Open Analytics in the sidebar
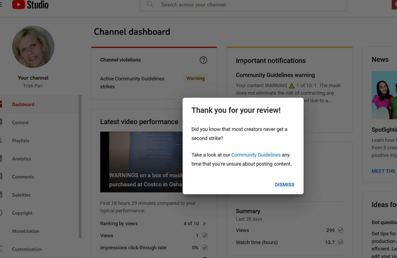 (x=21, y=159)
